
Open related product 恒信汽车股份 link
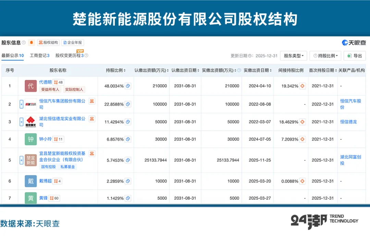pos(351,104)
